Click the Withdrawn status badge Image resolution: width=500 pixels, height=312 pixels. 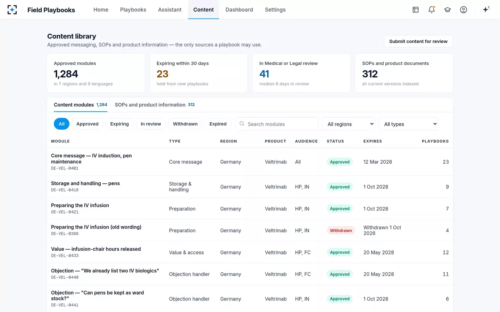341,231
